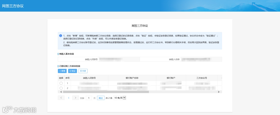Click the 确定 confirm page button
The width and height of the screenshot is (280, 115).
point(101,98)
